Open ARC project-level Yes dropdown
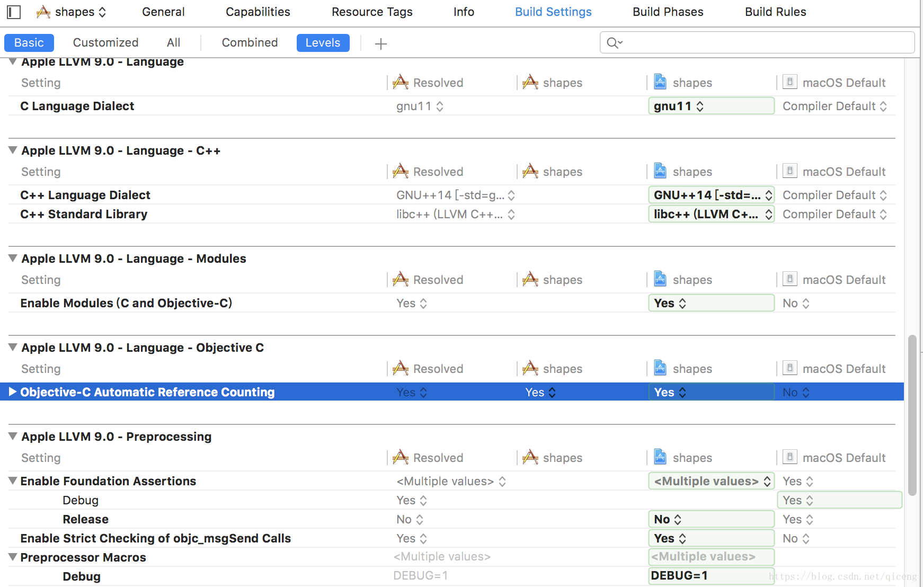 711,392
